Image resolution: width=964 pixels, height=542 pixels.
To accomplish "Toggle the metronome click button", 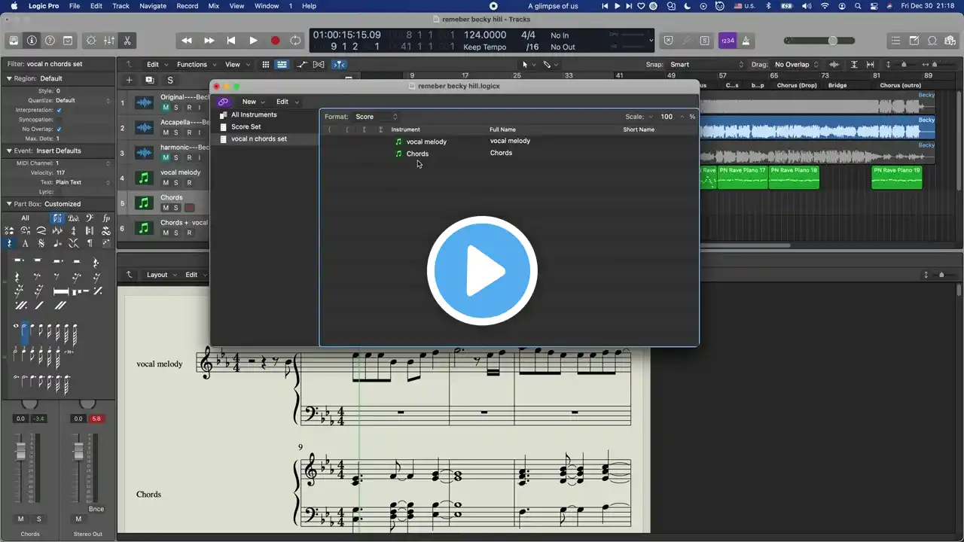I will click(746, 41).
